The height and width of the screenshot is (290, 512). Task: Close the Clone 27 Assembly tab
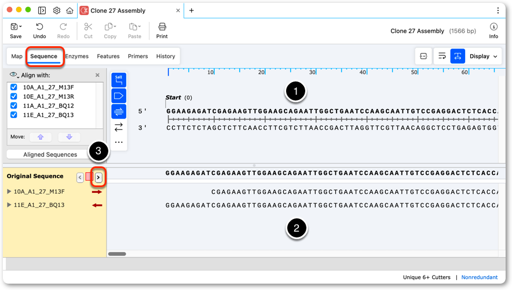click(x=178, y=10)
